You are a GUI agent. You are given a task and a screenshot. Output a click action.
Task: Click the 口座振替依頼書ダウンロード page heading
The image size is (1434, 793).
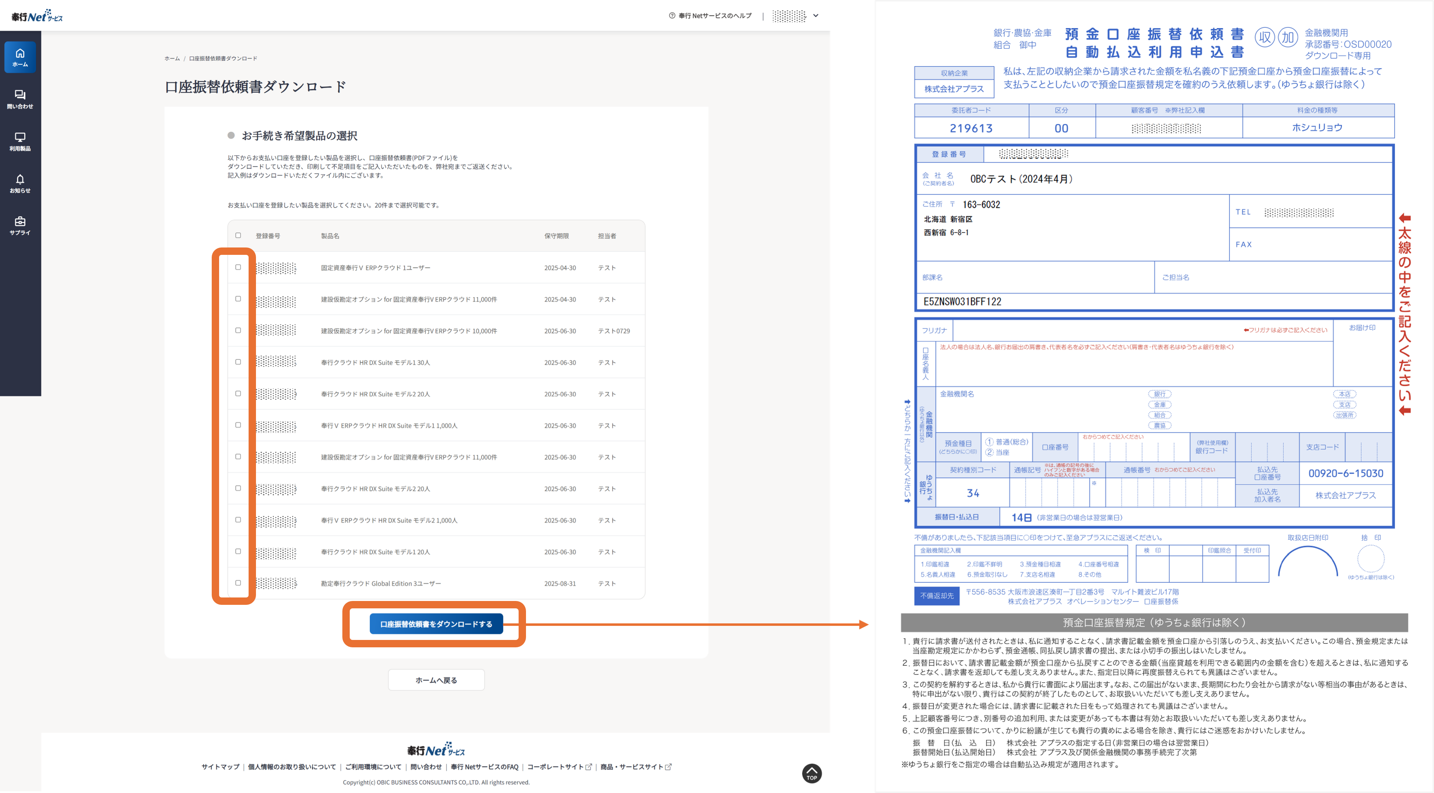(256, 87)
